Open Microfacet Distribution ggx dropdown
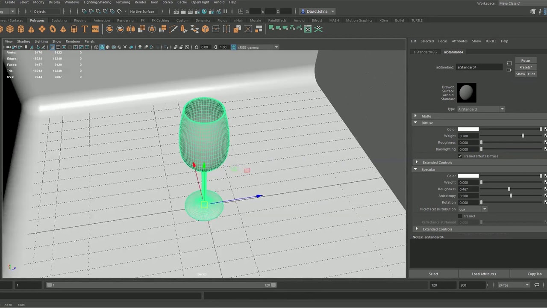Viewport: 547px width, 308px height. click(473, 209)
